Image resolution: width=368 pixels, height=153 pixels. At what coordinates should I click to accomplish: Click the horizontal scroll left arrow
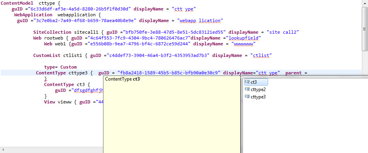3,150
